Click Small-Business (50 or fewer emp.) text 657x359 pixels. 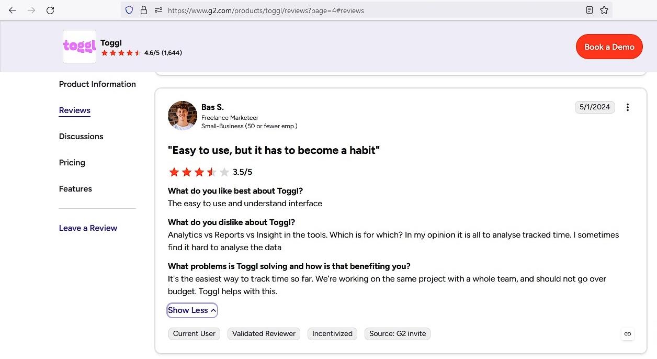tap(250, 126)
